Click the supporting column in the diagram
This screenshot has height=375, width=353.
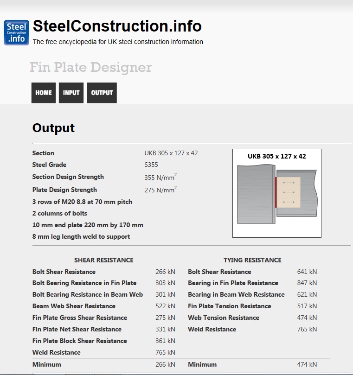pos(254,195)
